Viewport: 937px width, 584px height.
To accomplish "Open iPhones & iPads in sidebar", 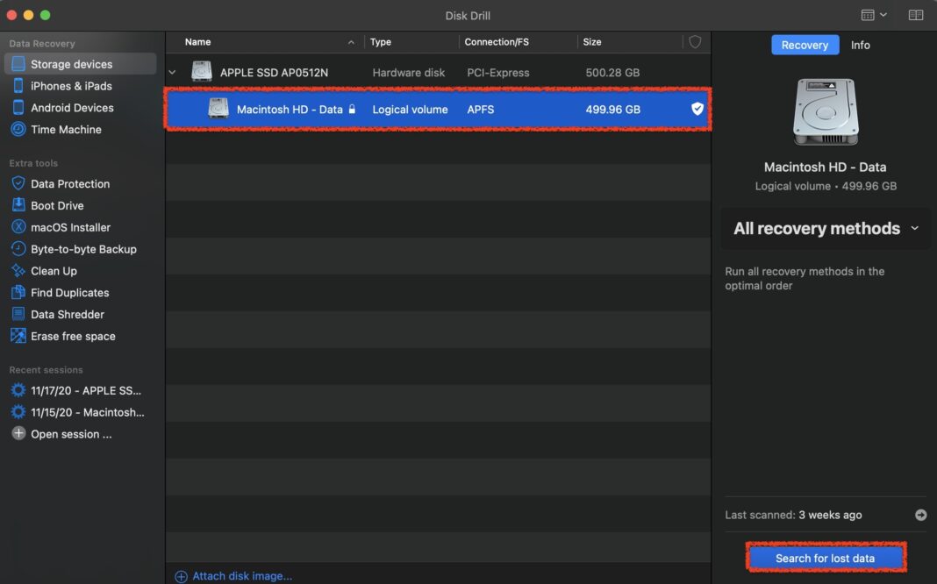I will (x=70, y=86).
